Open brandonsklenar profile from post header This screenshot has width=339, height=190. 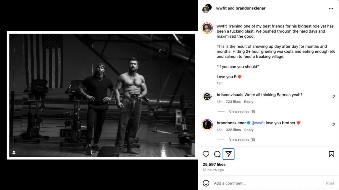click(x=250, y=8)
